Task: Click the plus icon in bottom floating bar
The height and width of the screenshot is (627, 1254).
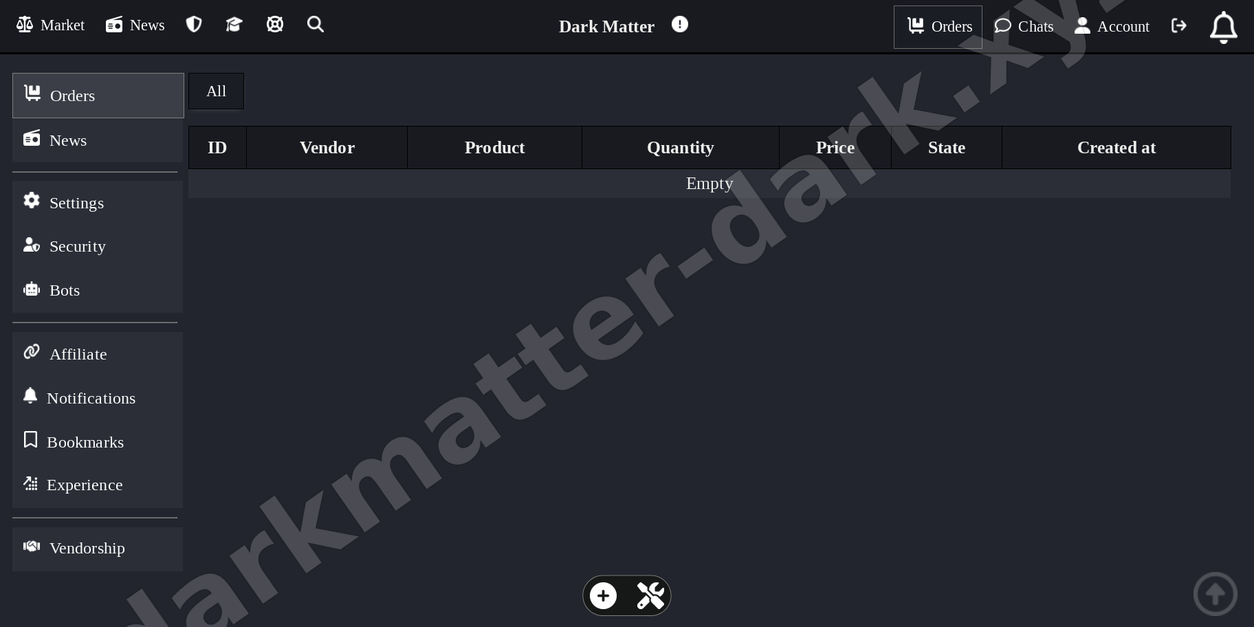Action: [604, 595]
